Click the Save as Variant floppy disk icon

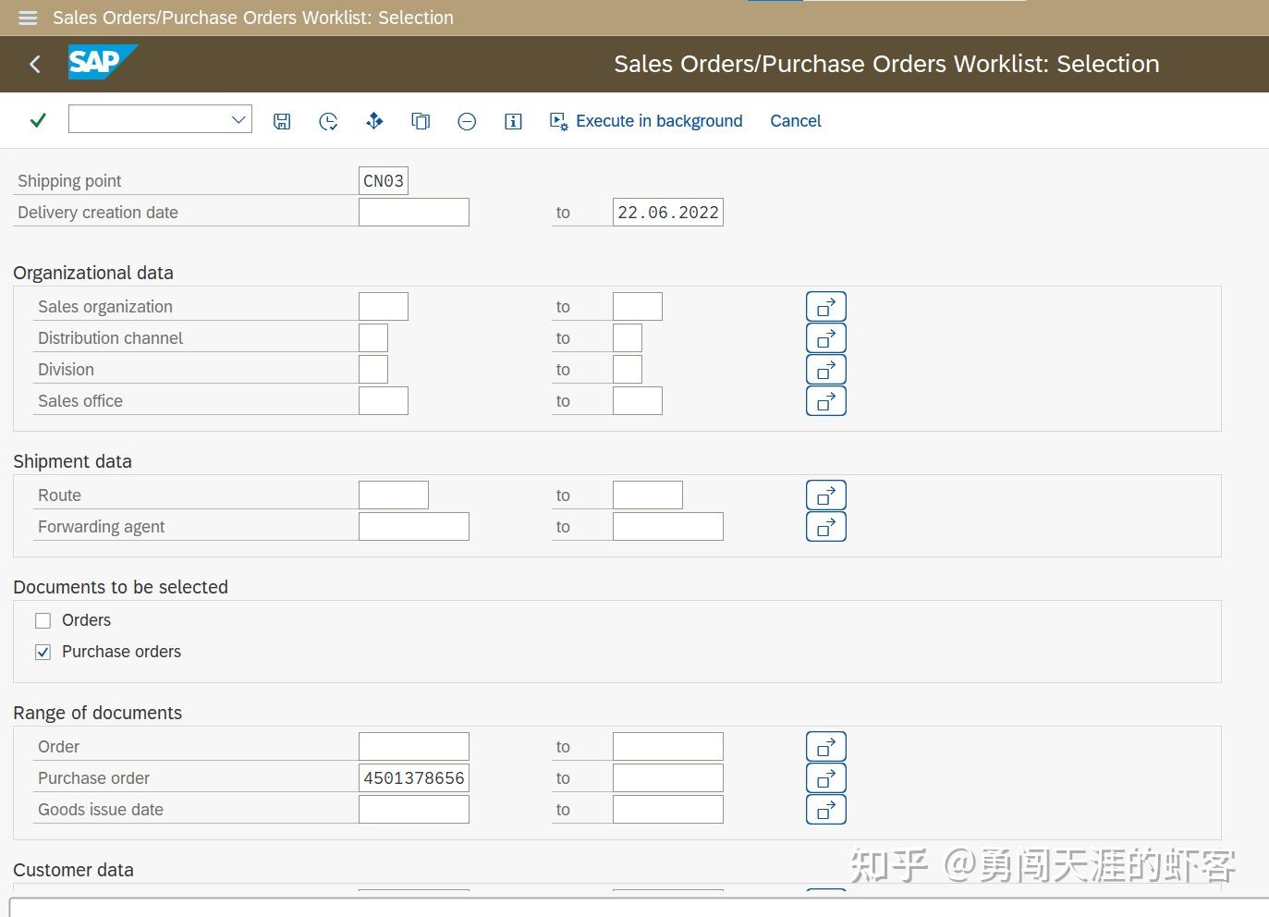(282, 120)
